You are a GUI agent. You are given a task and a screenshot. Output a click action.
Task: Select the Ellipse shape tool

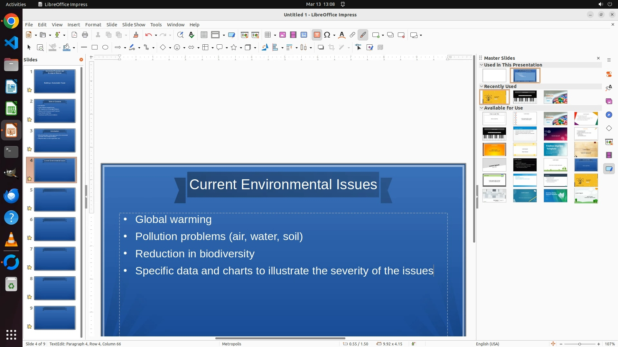(105, 48)
